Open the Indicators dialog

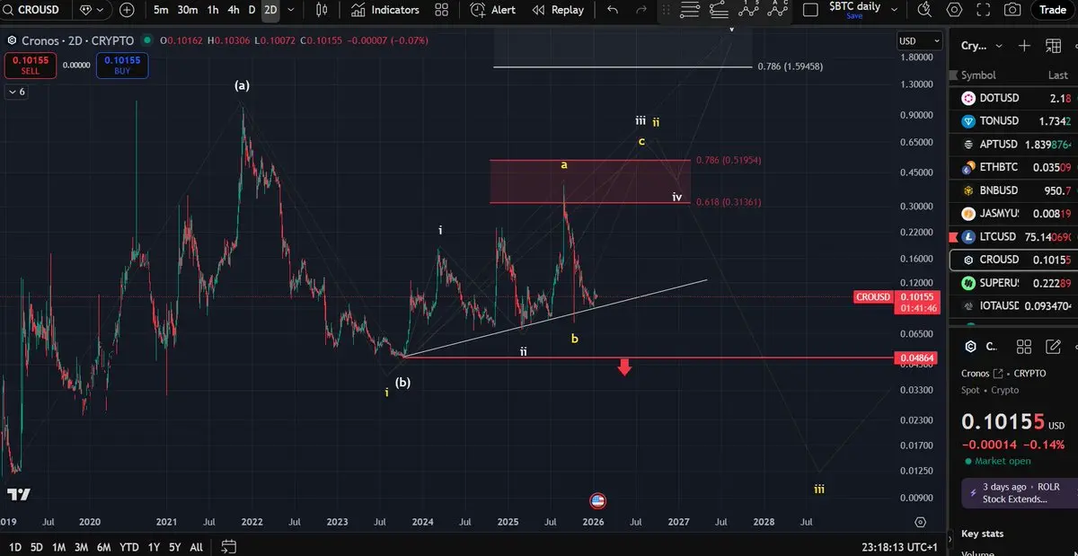[x=385, y=10]
